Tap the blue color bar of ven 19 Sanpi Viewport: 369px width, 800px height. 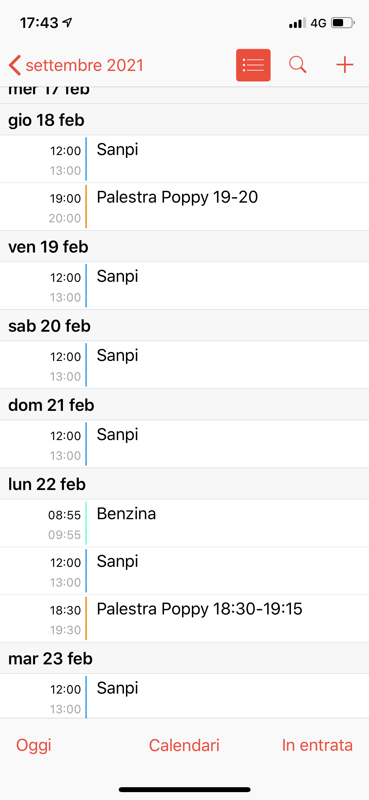click(86, 285)
